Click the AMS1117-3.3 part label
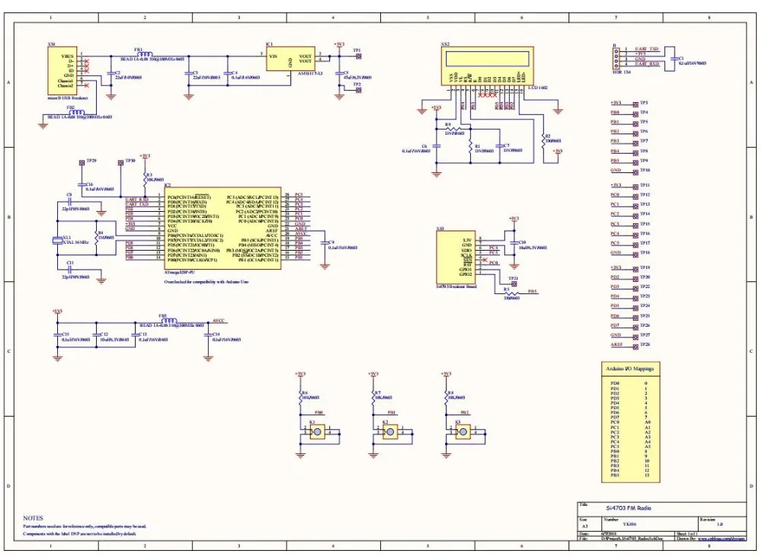762x557 pixels. click(x=310, y=73)
